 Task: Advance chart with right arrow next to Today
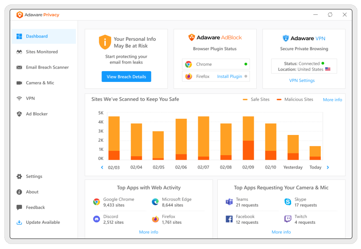pyautogui.click(x=328, y=167)
